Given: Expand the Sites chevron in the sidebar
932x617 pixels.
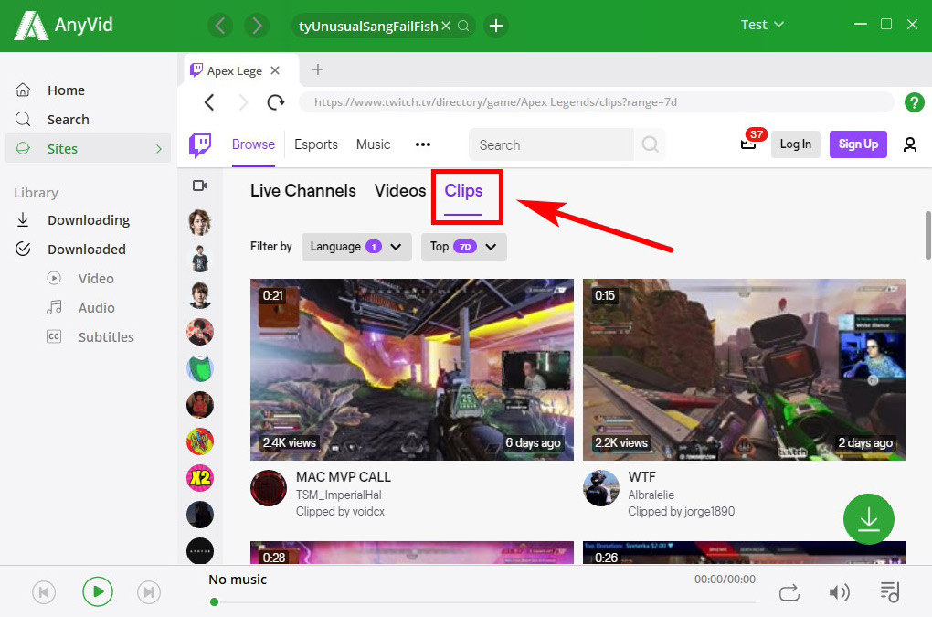Looking at the screenshot, I should pyautogui.click(x=159, y=149).
